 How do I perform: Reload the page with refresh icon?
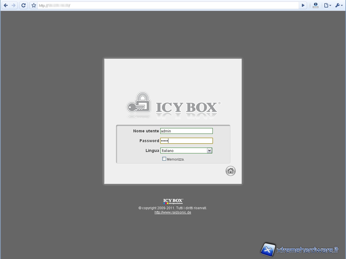point(24,5)
